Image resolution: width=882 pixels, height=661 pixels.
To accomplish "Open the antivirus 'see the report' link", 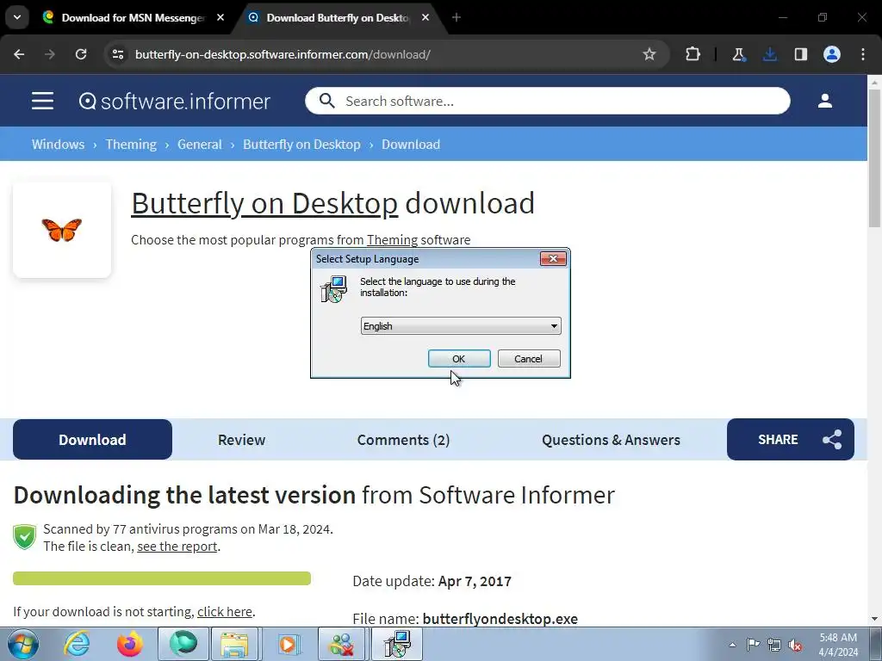I will pyautogui.click(x=177, y=547).
